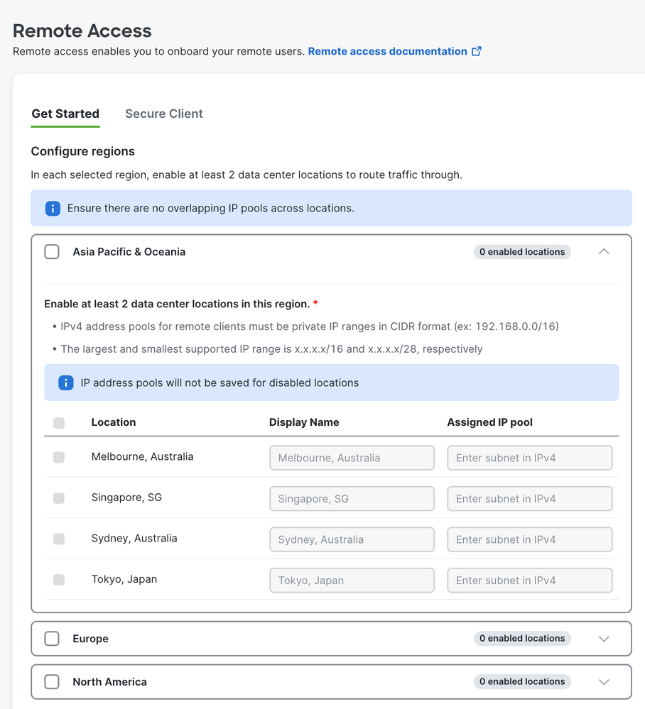The width and height of the screenshot is (645, 709).
Task: Enable the Europe region checkbox
Action: (x=52, y=639)
